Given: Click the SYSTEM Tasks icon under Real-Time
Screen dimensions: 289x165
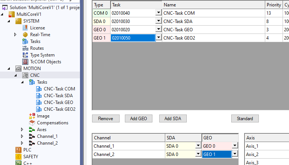Looking at the screenshot, I should [25, 41].
